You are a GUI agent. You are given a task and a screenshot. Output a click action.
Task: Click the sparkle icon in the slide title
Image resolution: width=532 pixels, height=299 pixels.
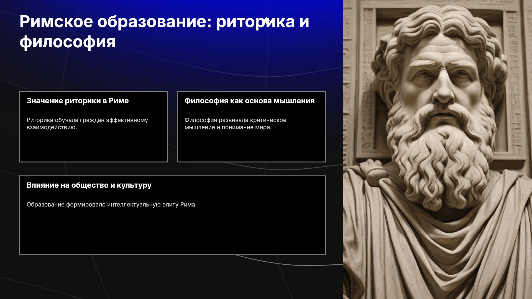[x=266, y=21]
